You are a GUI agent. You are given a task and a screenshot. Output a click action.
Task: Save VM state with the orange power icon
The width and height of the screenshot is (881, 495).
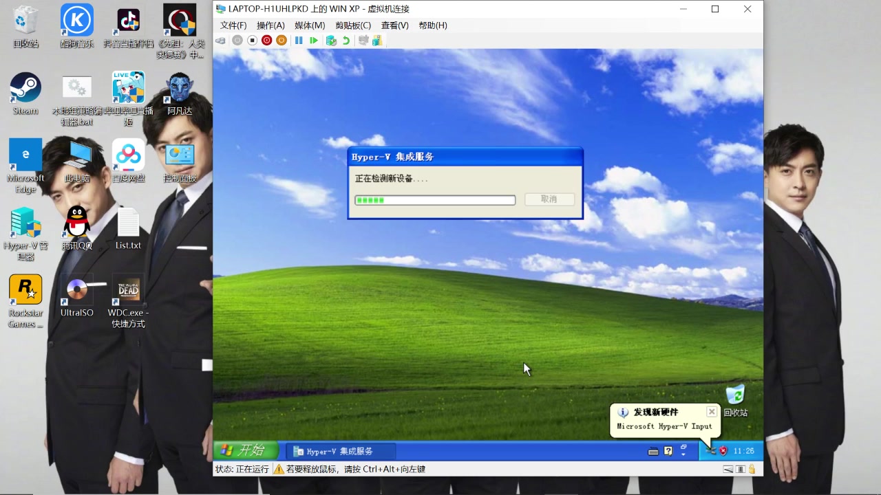click(x=282, y=41)
